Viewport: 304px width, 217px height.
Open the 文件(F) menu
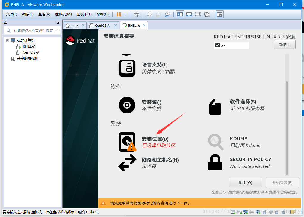pos(11,14)
